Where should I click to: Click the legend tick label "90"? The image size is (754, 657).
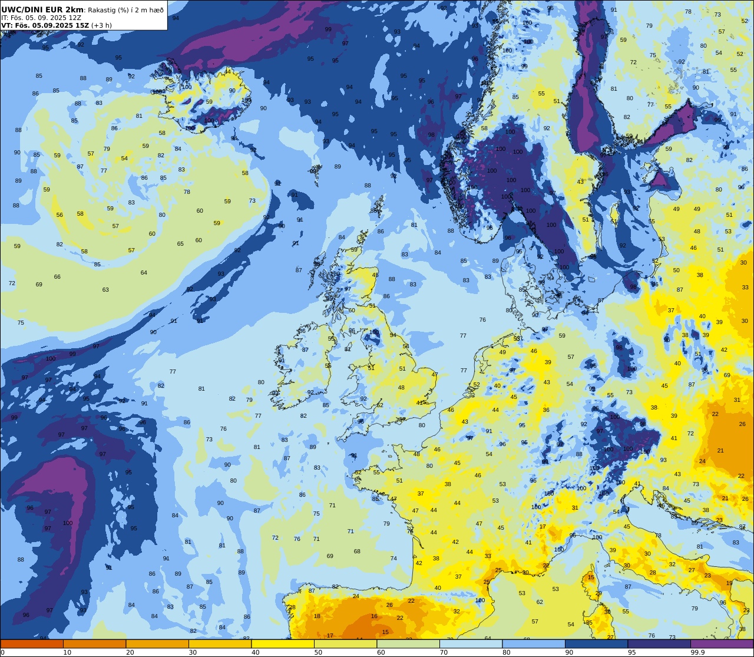click(569, 652)
